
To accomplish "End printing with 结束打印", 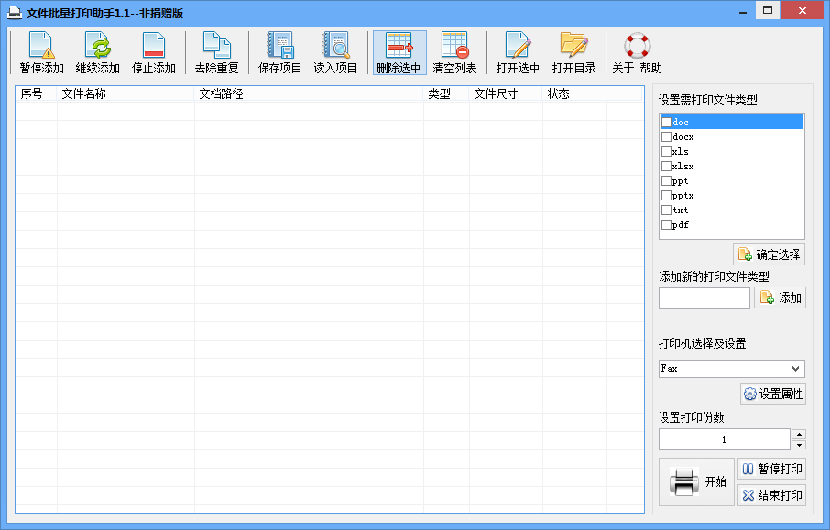I will tap(771, 495).
